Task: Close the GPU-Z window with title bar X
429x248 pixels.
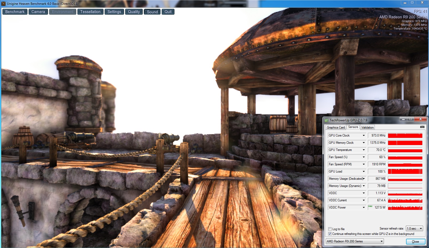Action: (x=420, y=119)
